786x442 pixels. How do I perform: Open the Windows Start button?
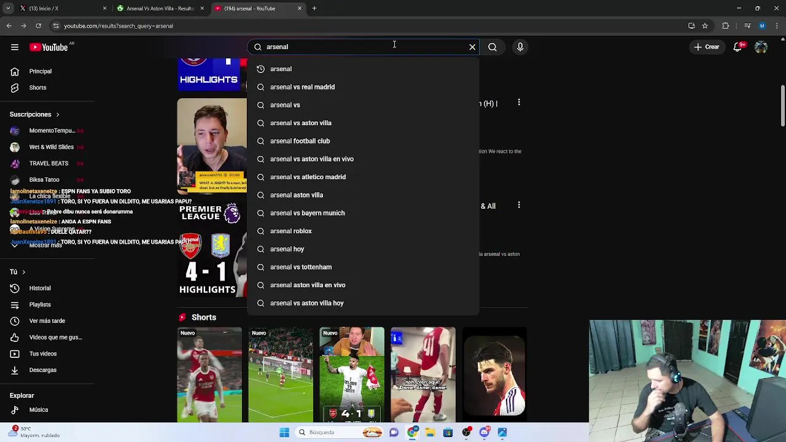point(284,432)
